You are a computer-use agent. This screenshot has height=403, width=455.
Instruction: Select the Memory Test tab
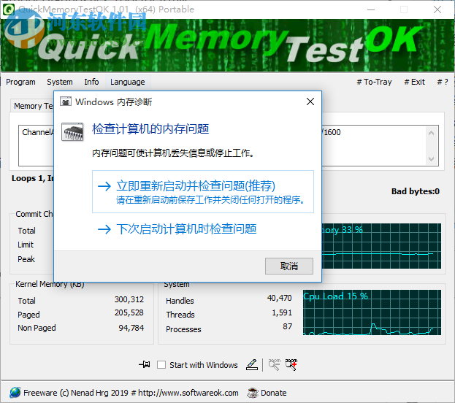click(x=32, y=106)
